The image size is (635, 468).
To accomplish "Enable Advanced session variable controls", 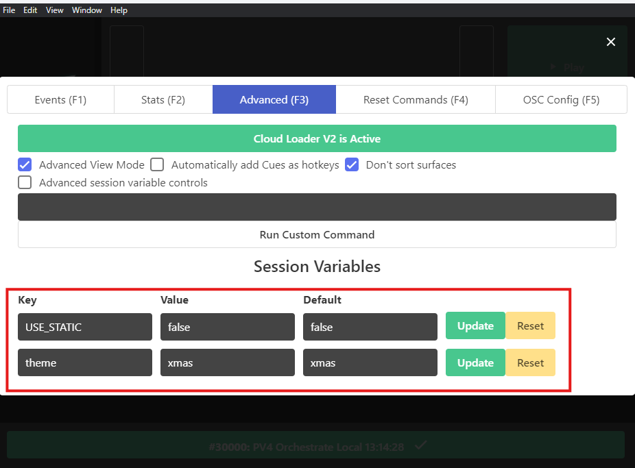I will [x=25, y=182].
